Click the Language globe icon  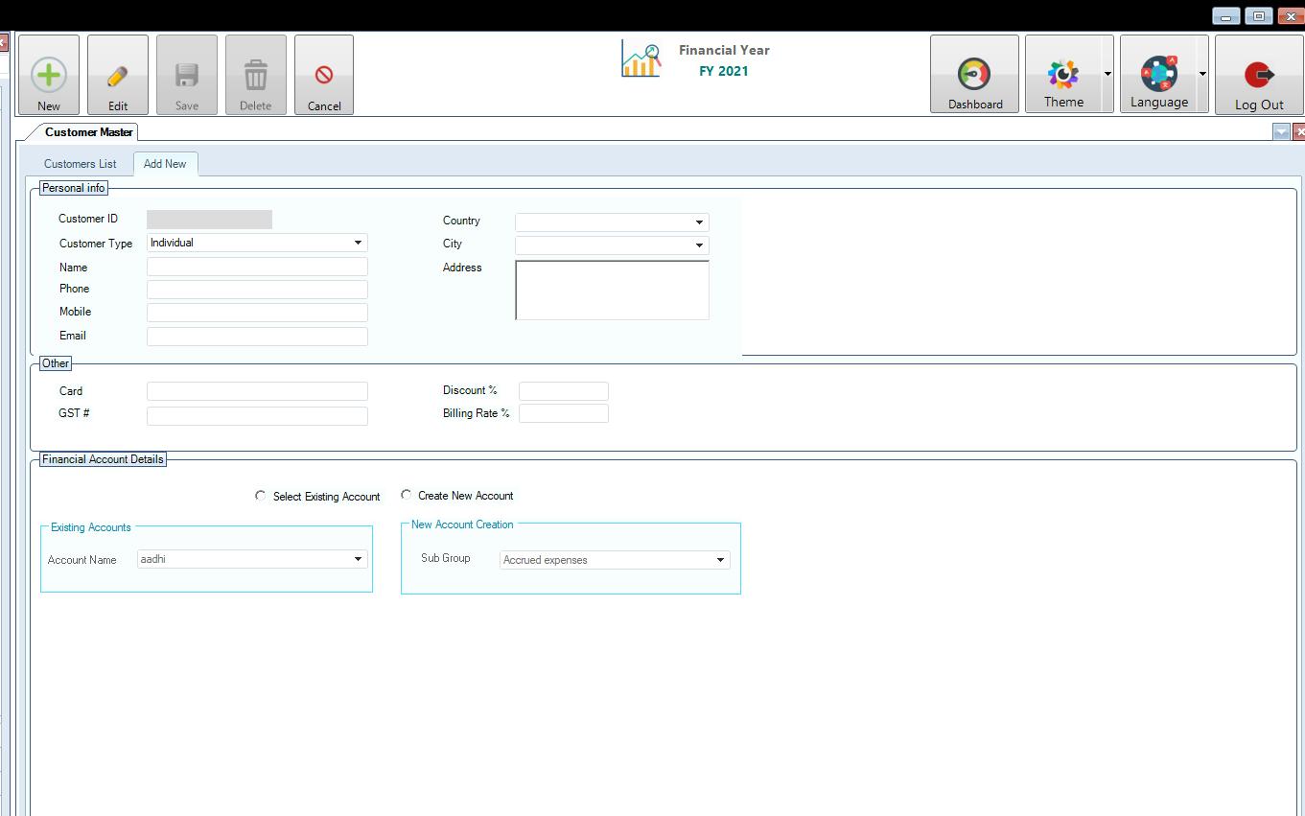[x=1158, y=74]
